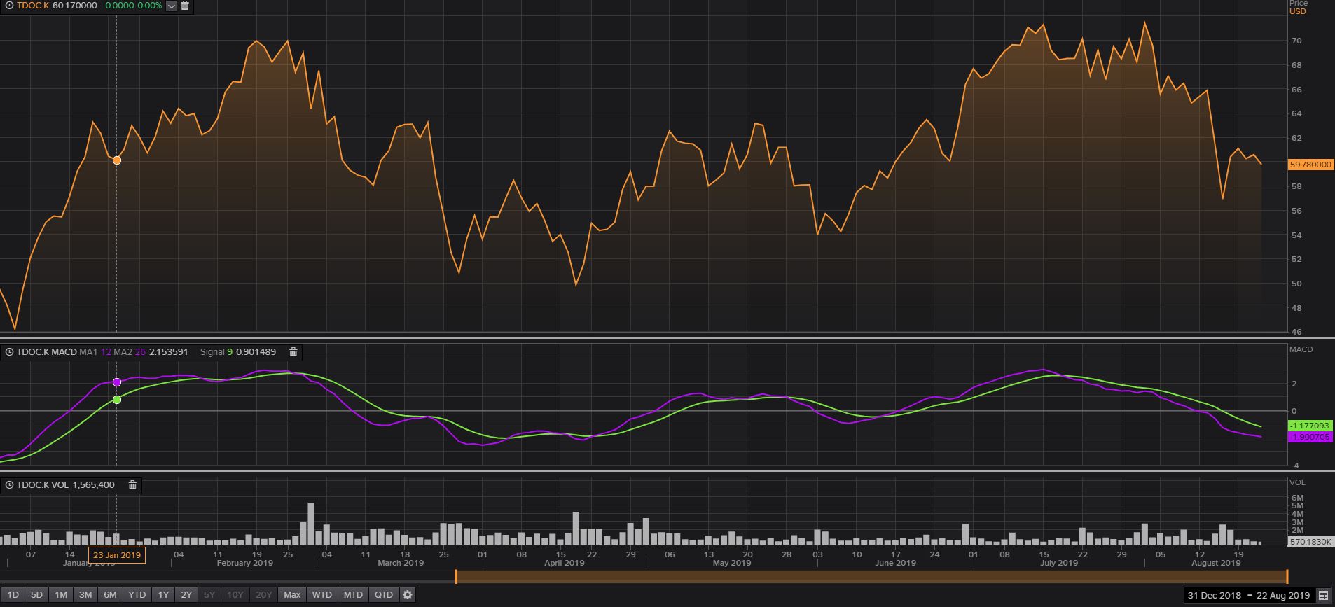
Task: Expand the TDOC.K series dropdown arrow
Action: point(172,6)
